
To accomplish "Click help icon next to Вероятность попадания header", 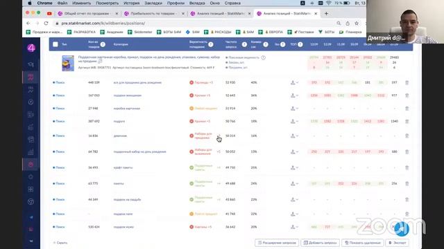I will pyautogui.click(x=211, y=44).
